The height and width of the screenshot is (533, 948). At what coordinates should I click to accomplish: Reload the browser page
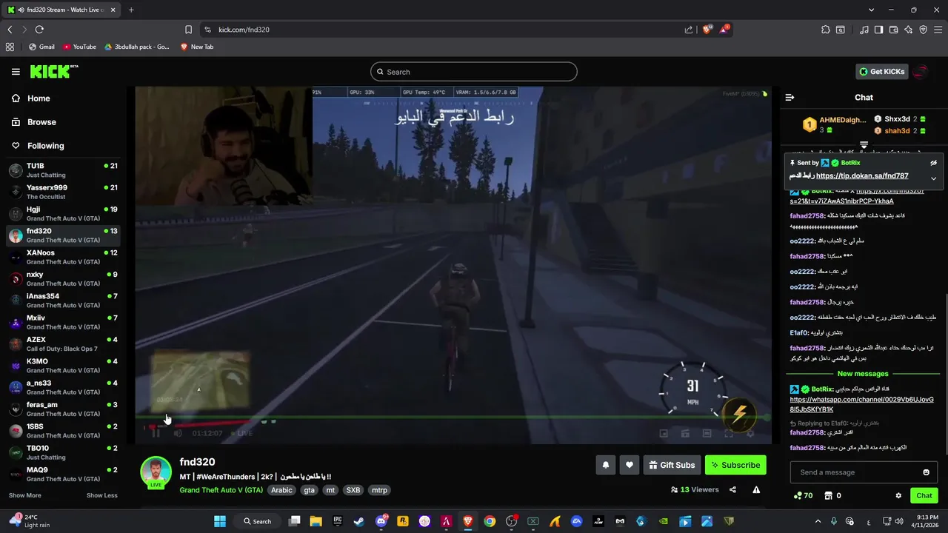[x=39, y=30]
